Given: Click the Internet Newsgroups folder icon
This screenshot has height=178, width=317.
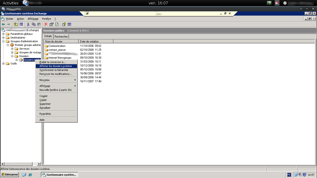Looking at the screenshot, I should tap(46, 58).
